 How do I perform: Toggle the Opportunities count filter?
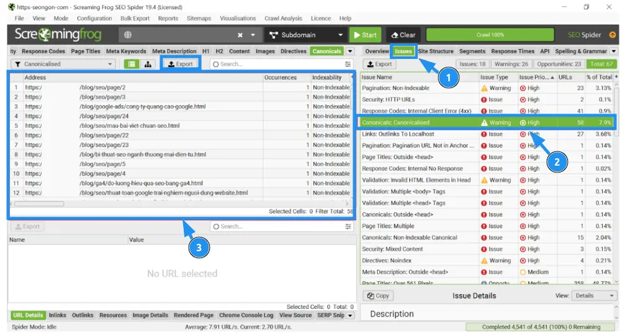[559, 64]
